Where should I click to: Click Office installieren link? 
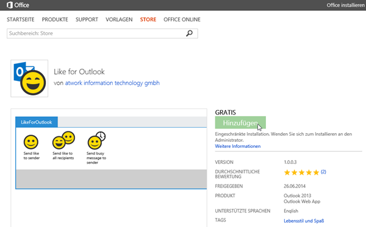point(346,5)
